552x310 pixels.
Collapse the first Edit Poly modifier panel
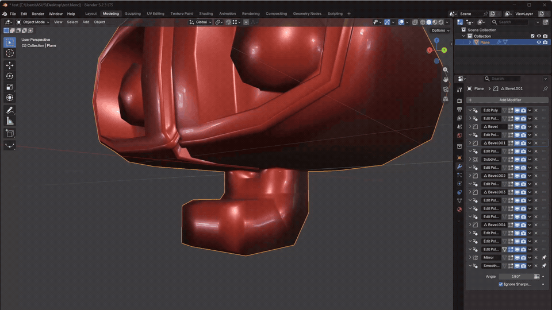point(470,110)
